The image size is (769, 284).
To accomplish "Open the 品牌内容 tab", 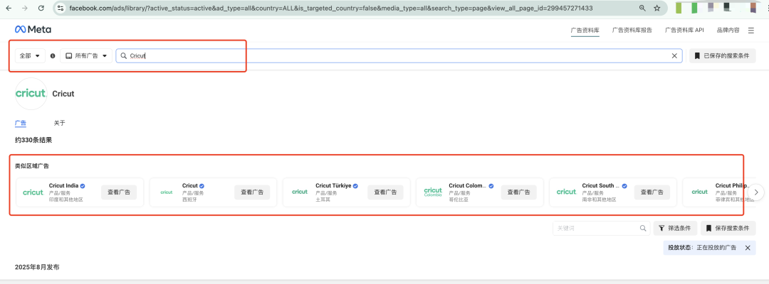I will pyautogui.click(x=728, y=31).
